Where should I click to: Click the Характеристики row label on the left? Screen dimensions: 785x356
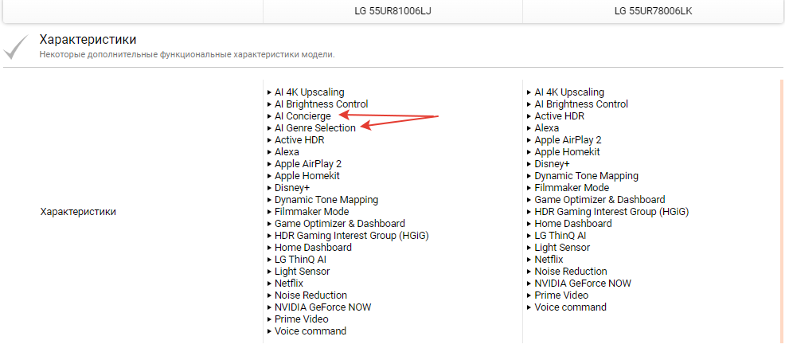pyautogui.click(x=78, y=212)
